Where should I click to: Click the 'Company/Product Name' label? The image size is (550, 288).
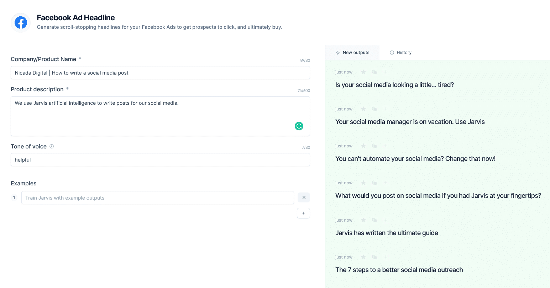[43, 59]
